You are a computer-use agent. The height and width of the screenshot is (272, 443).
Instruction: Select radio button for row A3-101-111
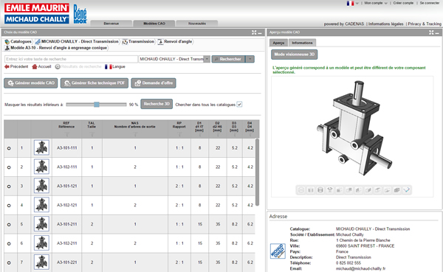(9, 148)
